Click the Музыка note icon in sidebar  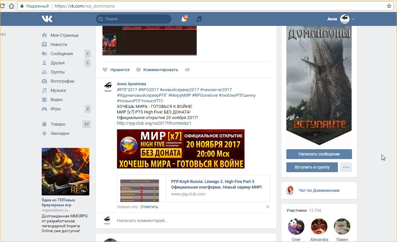tap(44, 91)
